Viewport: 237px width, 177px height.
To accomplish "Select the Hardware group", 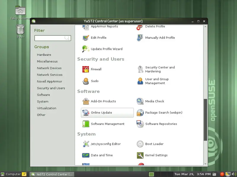I will click(x=44, y=55).
